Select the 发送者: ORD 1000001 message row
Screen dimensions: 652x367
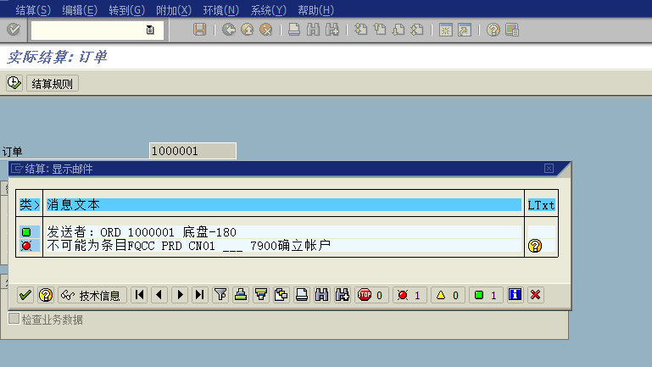click(283, 232)
